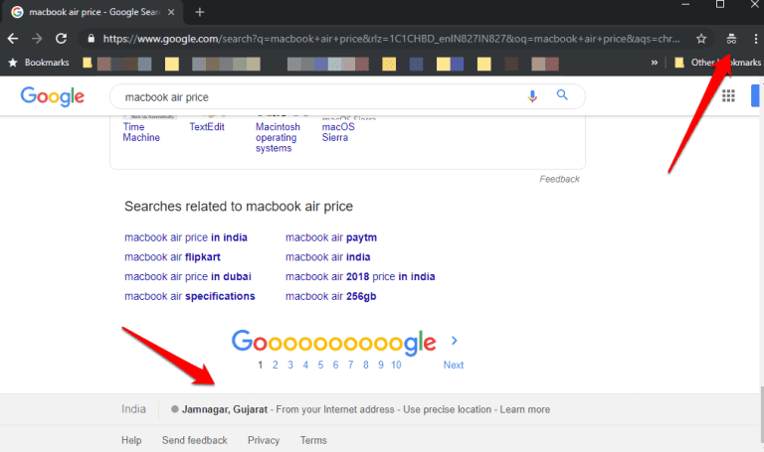
Task: Go to results page 8
Action: [366, 365]
